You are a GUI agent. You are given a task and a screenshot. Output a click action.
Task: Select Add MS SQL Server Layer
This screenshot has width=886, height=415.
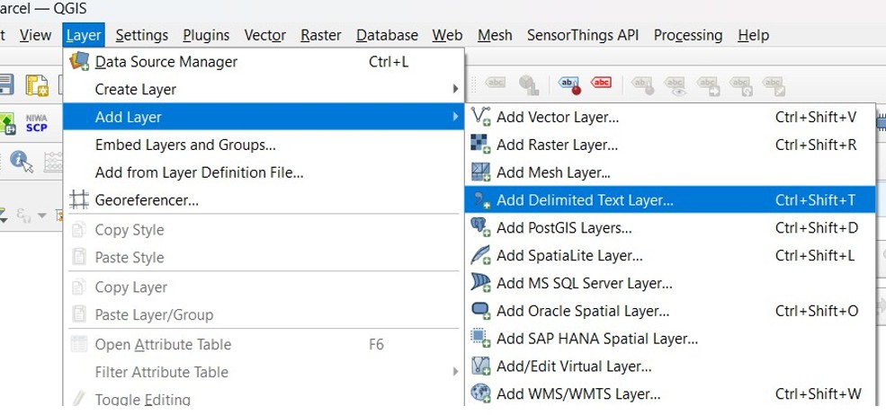click(x=670, y=283)
